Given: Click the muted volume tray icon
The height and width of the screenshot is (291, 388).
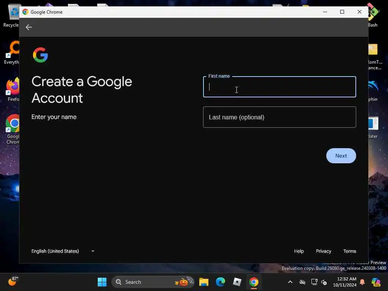Looking at the screenshot, I should [x=324, y=282].
